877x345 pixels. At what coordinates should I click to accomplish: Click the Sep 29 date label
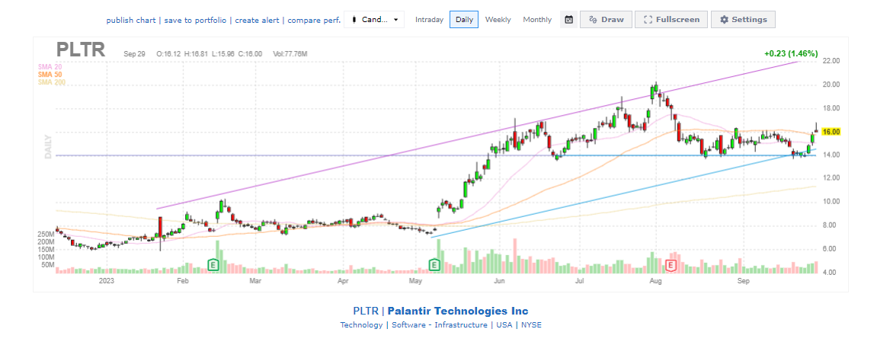(133, 53)
